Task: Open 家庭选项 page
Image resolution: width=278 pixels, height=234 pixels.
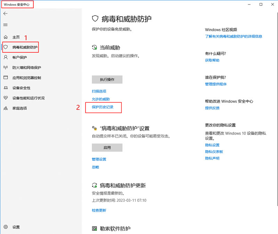Action: (x=19, y=108)
